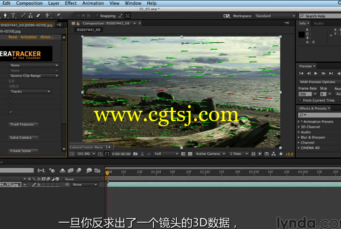Toggle the layer quality slash switch
This screenshot has height=229, width=341.
34,185
